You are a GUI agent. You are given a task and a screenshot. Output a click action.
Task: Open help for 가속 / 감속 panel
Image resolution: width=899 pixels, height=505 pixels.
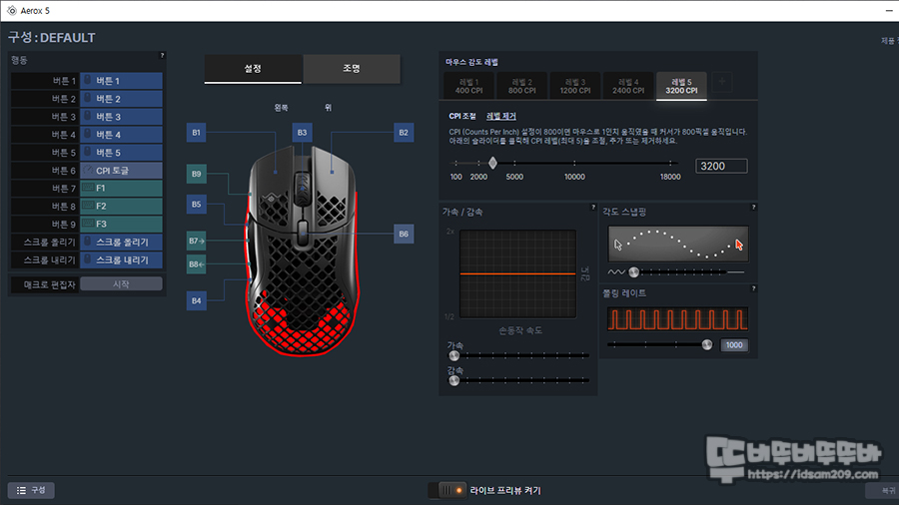(593, 208)
